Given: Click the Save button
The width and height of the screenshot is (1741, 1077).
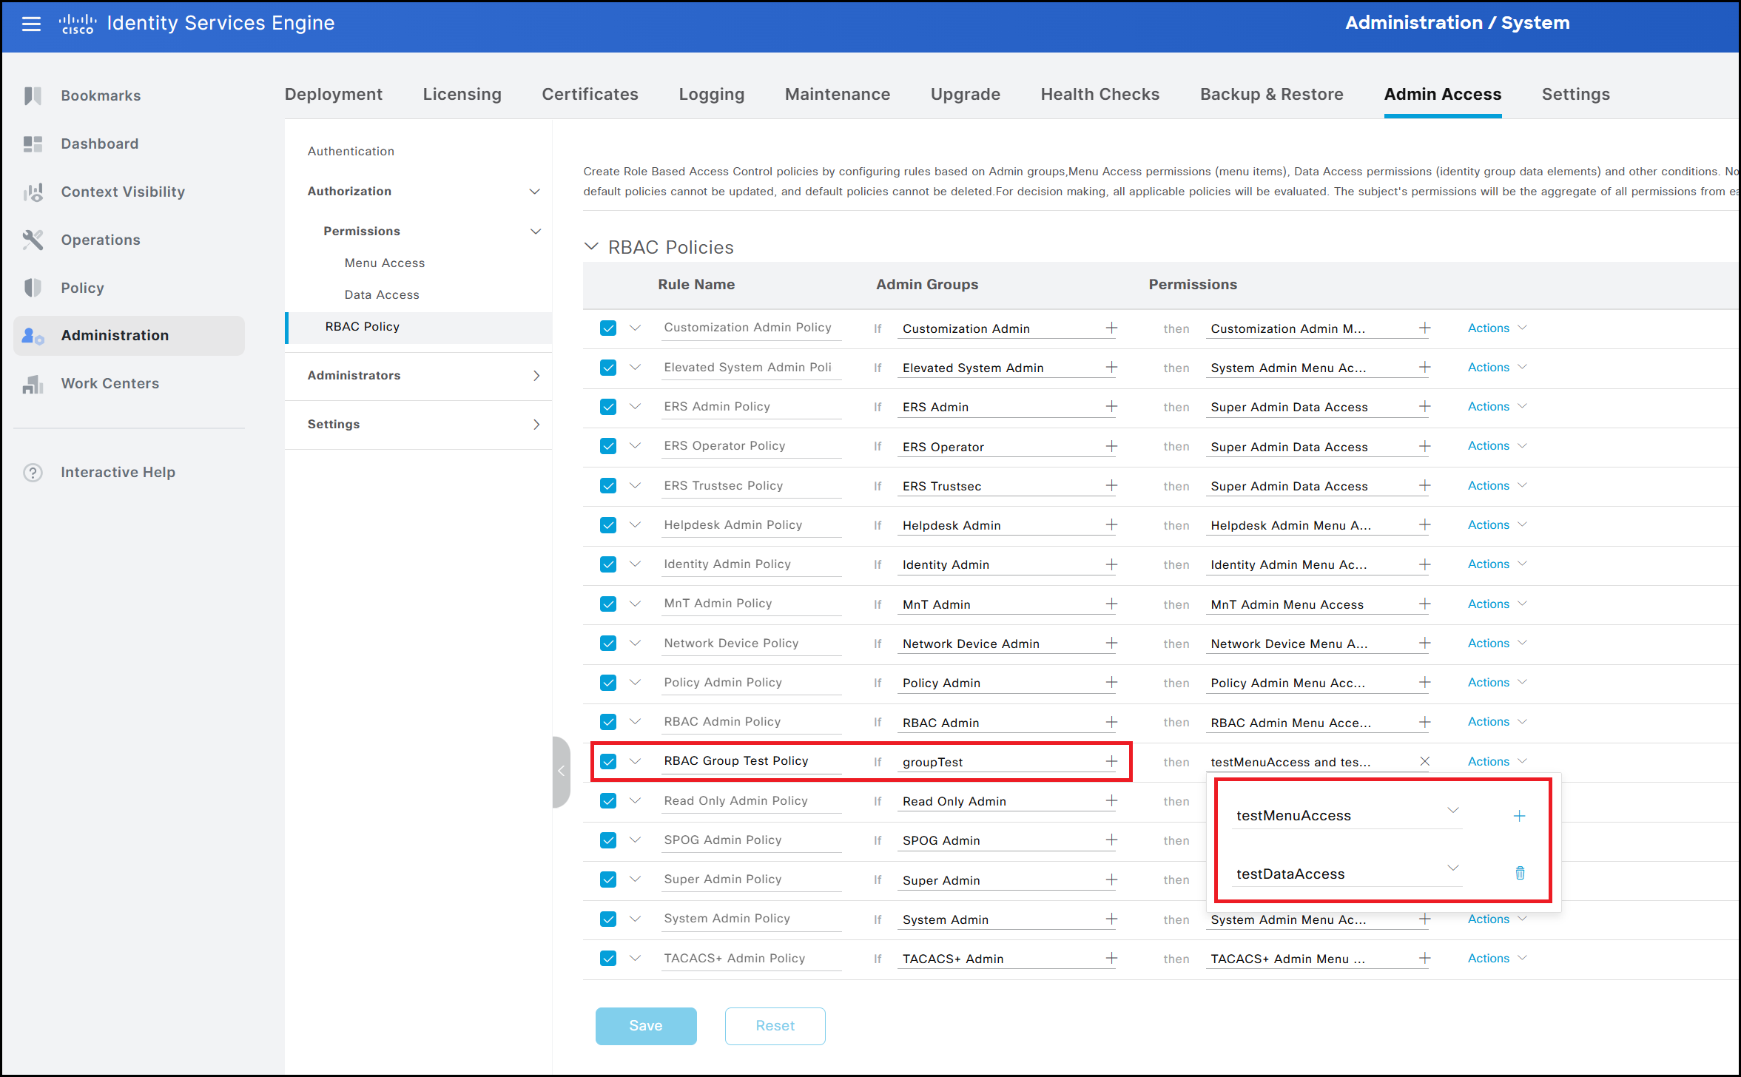Looking at the screenshot, I should (645, 1025).
